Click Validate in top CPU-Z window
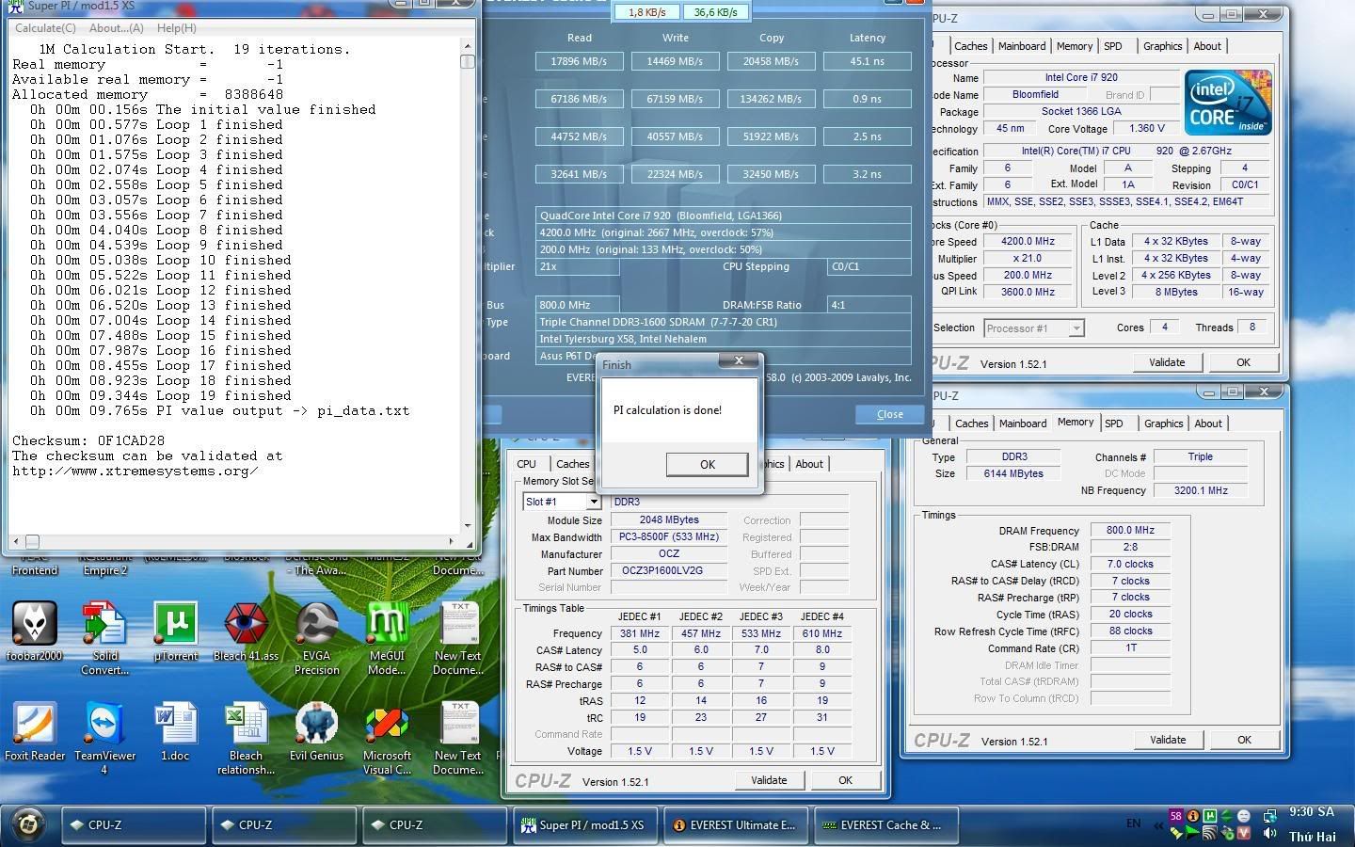Screen dimensions: 1355x847 1167,362
